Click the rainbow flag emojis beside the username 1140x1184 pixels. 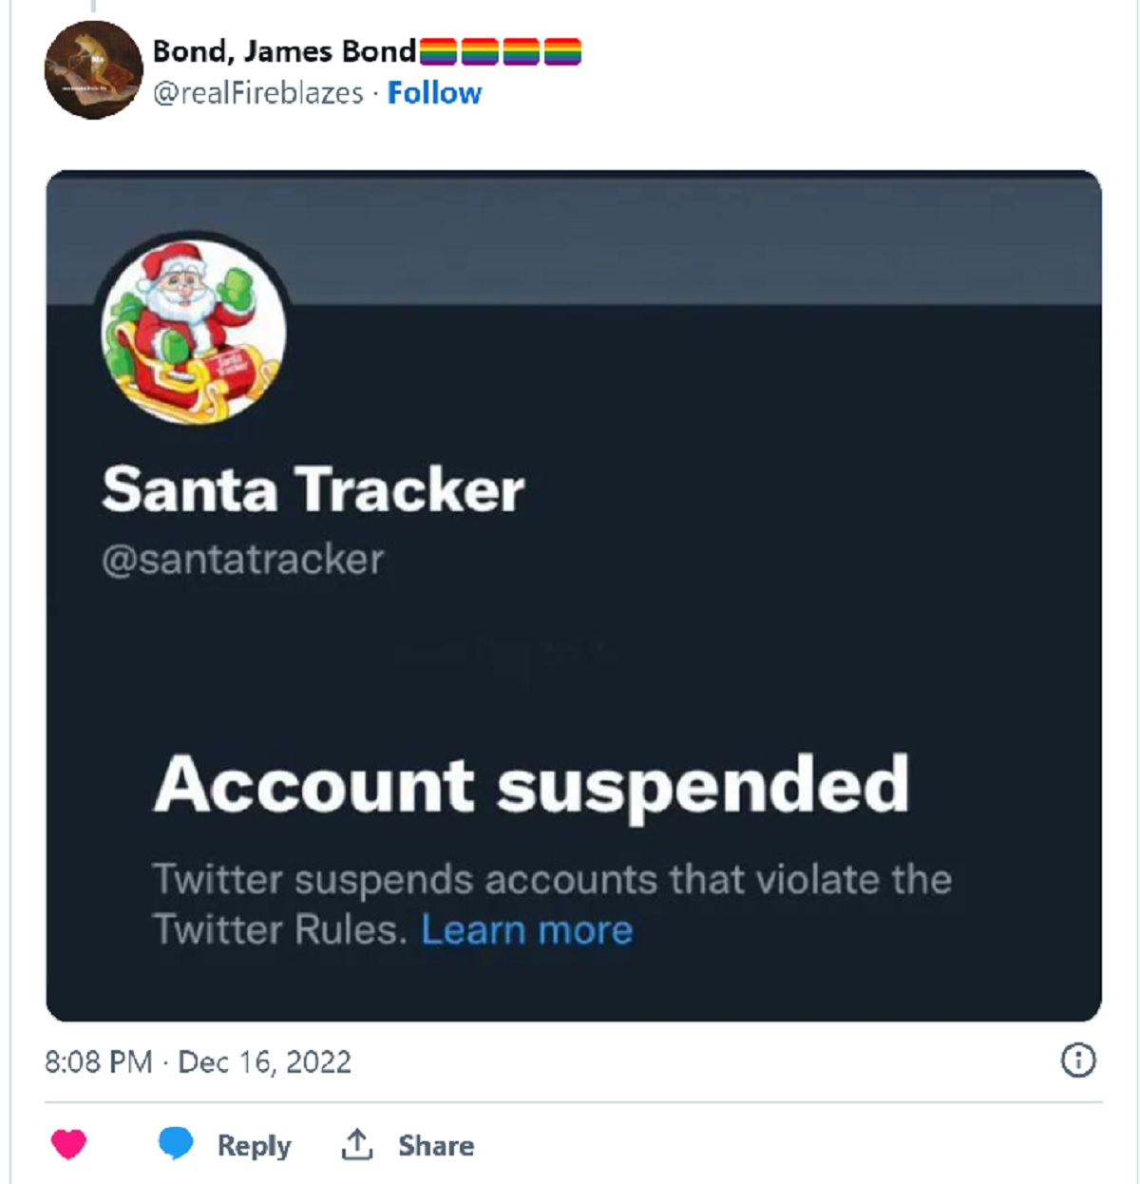[x=501, y=53]
